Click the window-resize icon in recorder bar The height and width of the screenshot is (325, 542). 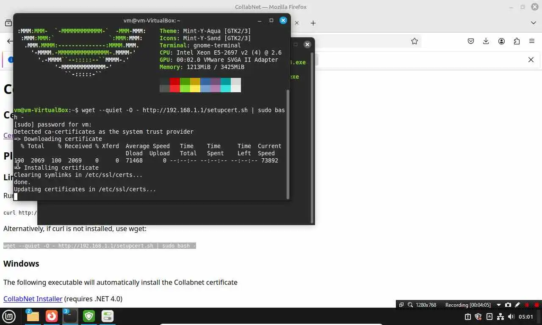coord(401,305)
